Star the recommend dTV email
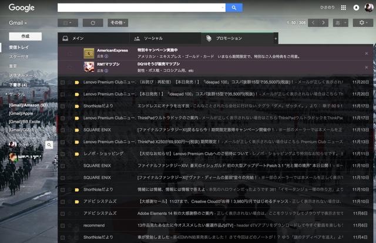Screen dimensions: 376x243 click(70, 225)
